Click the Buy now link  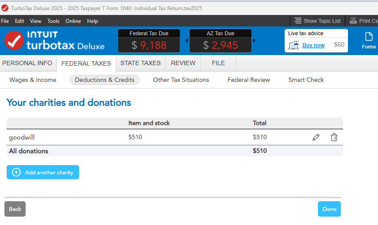tap(314, 45)
